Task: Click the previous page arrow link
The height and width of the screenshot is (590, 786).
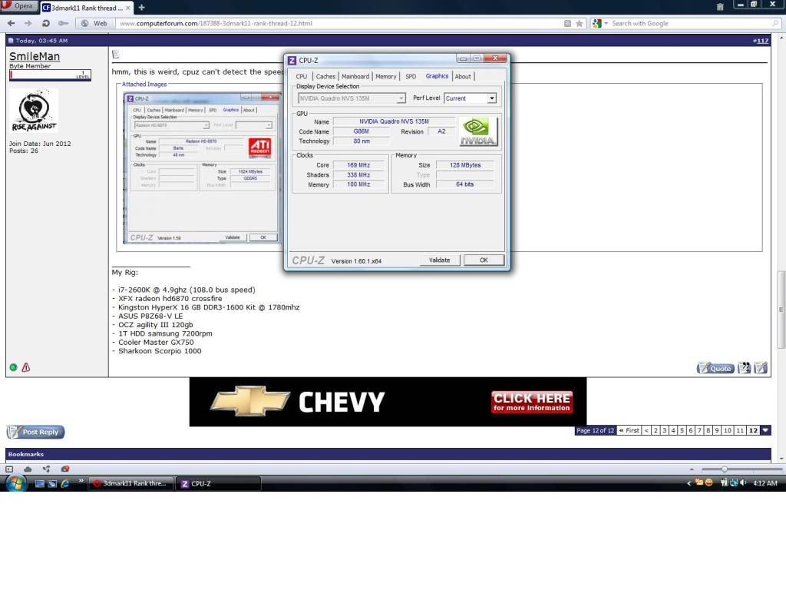Action: [646, 430]
